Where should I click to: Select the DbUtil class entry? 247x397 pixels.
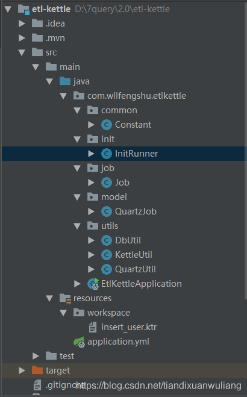pyautogui.click(x=128, y=240)
